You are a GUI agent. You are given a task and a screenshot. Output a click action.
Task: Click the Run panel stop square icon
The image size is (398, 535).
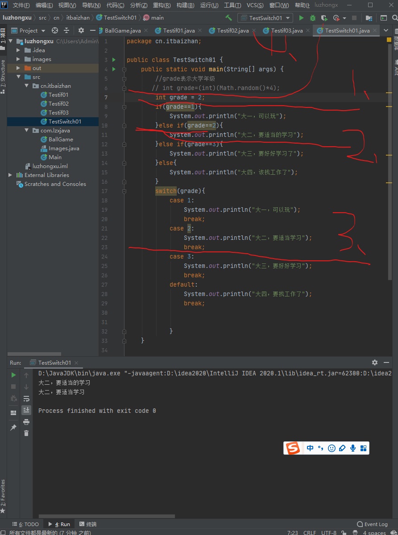coord(13,387)
